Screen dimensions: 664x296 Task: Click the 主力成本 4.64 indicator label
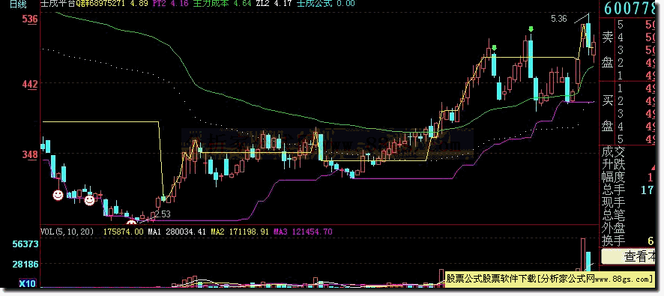click(x=222, y=4)
